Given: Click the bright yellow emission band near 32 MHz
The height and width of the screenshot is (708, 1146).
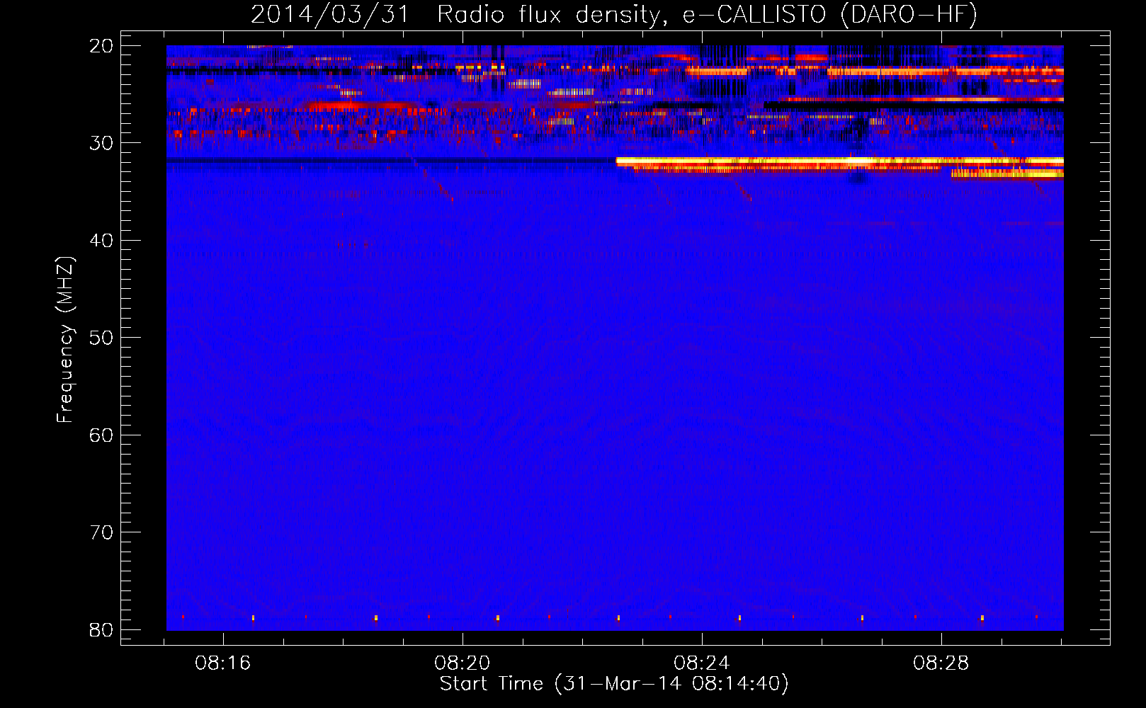Looking at the screenshot, I should point(839,161).
